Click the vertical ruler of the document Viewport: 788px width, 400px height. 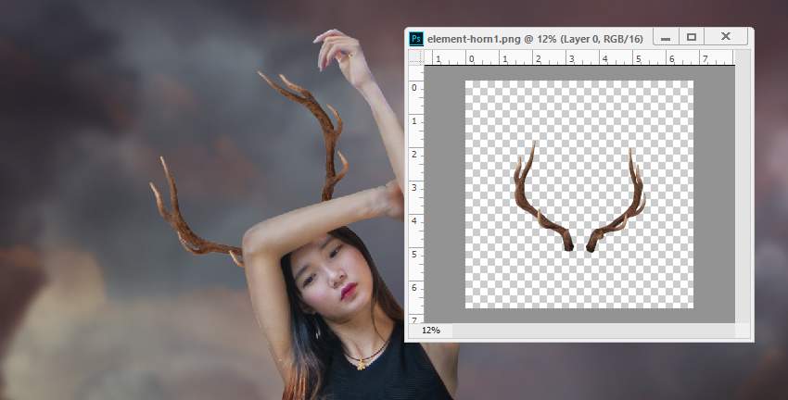(x=416, y=194)
